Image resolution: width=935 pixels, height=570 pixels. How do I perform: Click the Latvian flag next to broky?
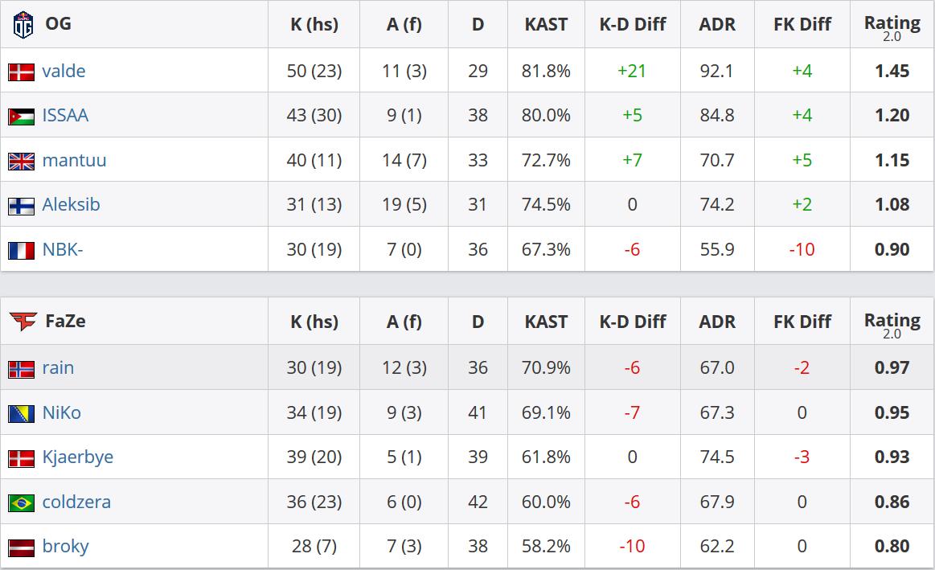click(x=21, y=547)
